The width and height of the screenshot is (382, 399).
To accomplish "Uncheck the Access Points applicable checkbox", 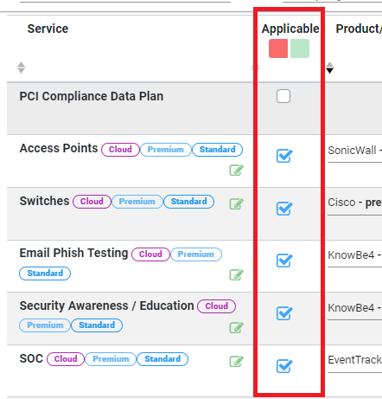I will tap(284, 156).
